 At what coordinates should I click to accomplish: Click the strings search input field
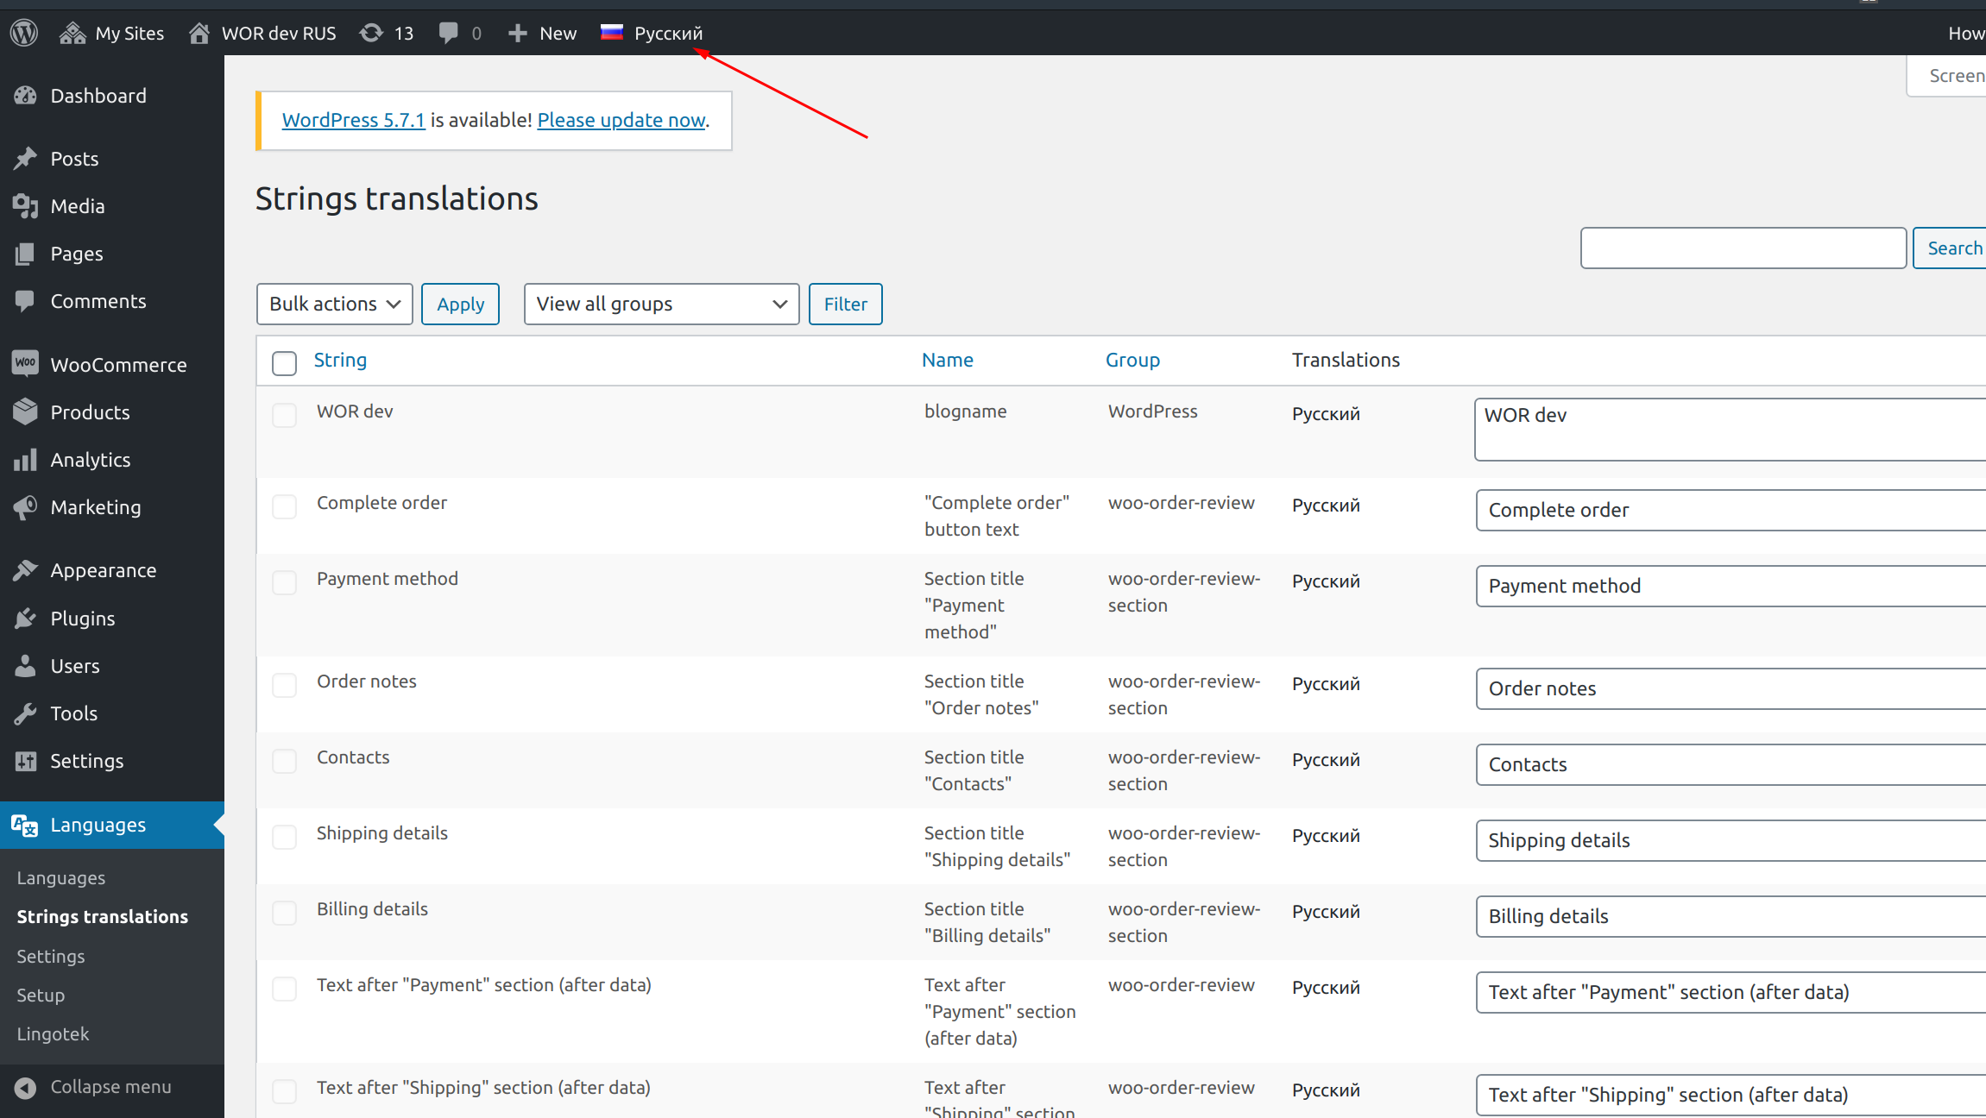tap(1743, 248)
